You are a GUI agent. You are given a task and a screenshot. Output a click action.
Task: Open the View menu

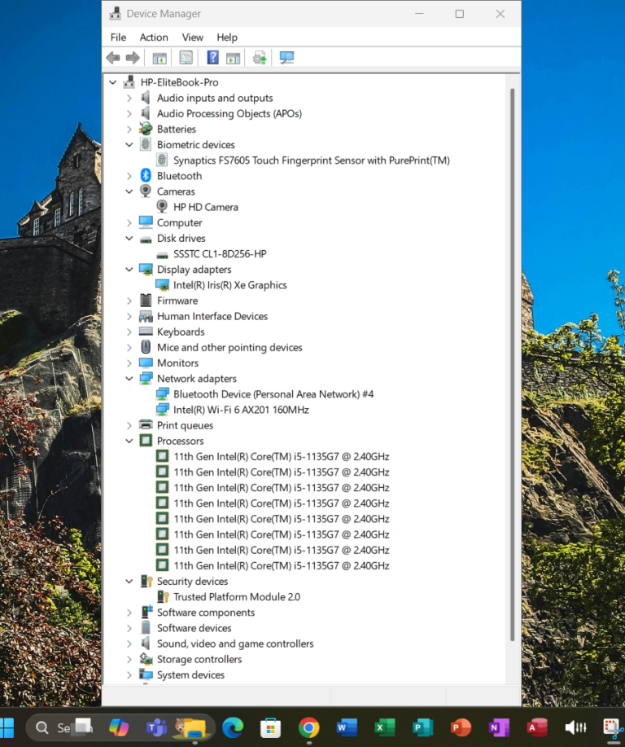coord(193,37)
